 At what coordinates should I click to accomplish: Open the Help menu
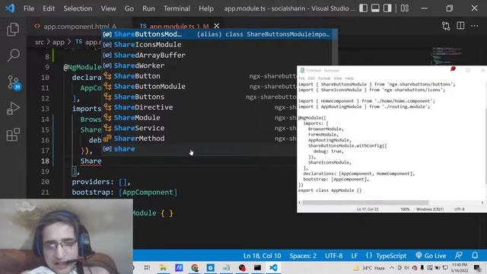206,8
